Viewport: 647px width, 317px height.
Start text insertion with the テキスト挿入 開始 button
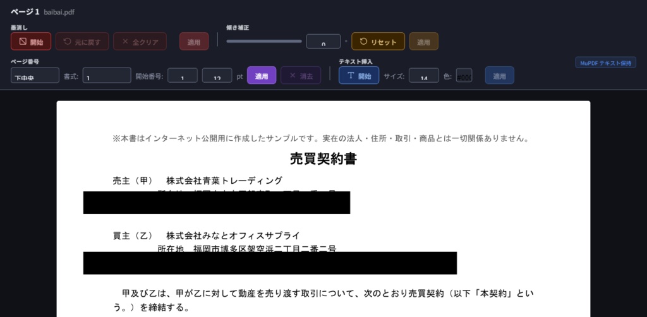359,75
